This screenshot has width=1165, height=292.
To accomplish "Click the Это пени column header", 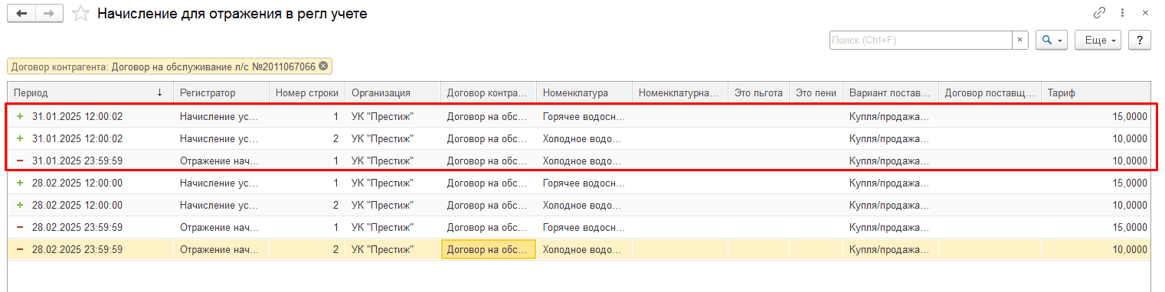I will coord(816,92).
